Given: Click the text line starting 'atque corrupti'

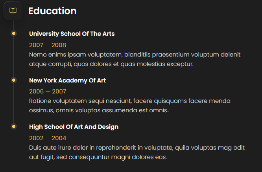Looking at the screenshot, I should (111, 64).
